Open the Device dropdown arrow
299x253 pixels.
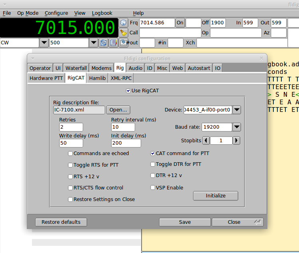[x=237, y=110]
